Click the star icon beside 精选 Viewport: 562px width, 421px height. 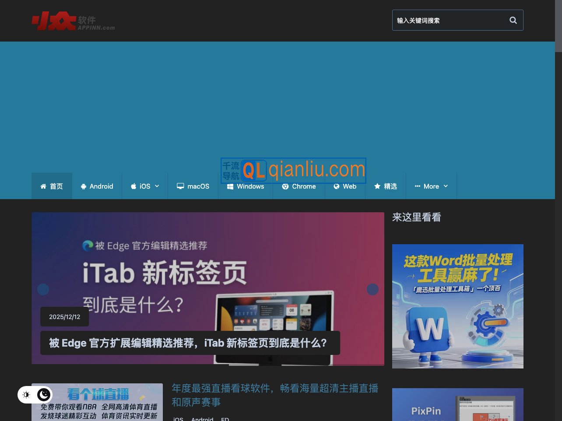click(377, 186)
